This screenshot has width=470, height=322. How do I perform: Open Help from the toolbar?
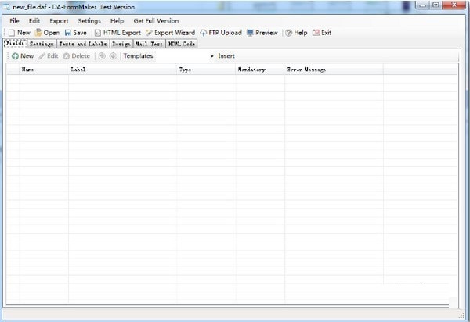click(296, 33)
